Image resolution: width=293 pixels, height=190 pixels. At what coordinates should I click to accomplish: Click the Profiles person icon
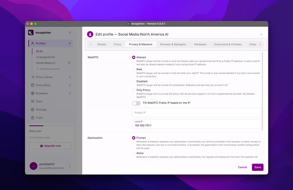[x=33, y=43]
